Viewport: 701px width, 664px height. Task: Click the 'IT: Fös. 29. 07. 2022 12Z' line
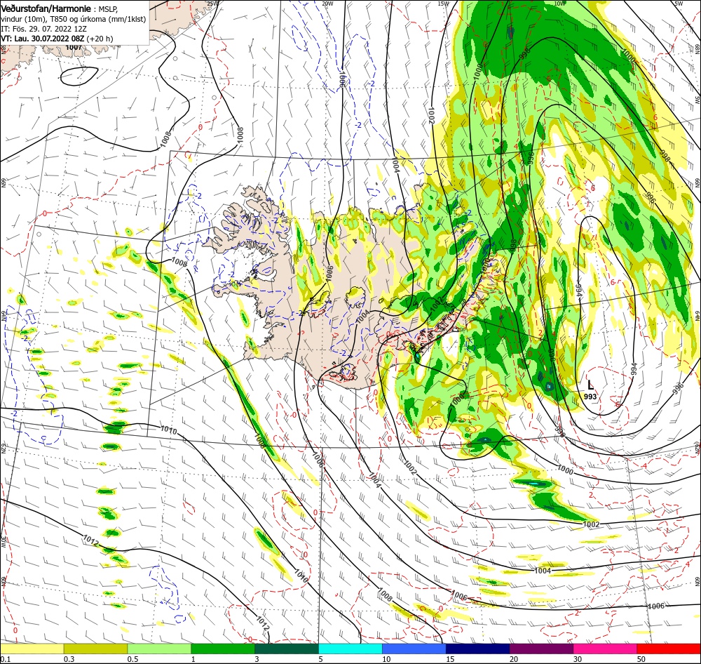43,29
